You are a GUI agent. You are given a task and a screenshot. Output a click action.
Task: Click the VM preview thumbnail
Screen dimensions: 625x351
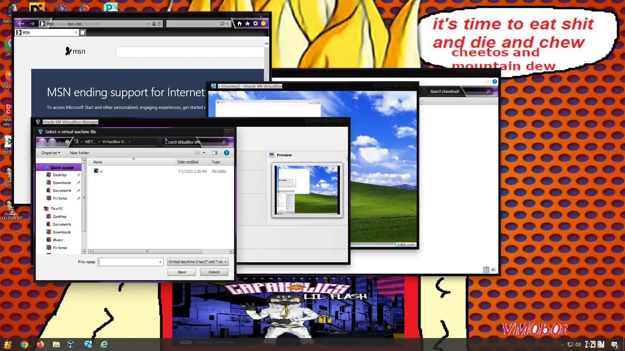tap(307, 190)
